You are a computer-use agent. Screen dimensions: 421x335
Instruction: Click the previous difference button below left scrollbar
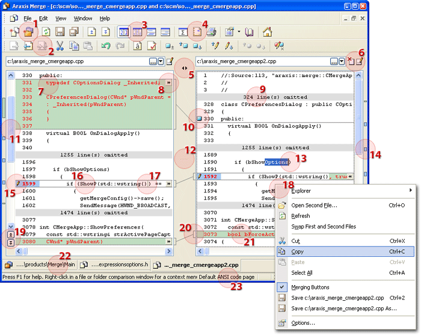11,235
